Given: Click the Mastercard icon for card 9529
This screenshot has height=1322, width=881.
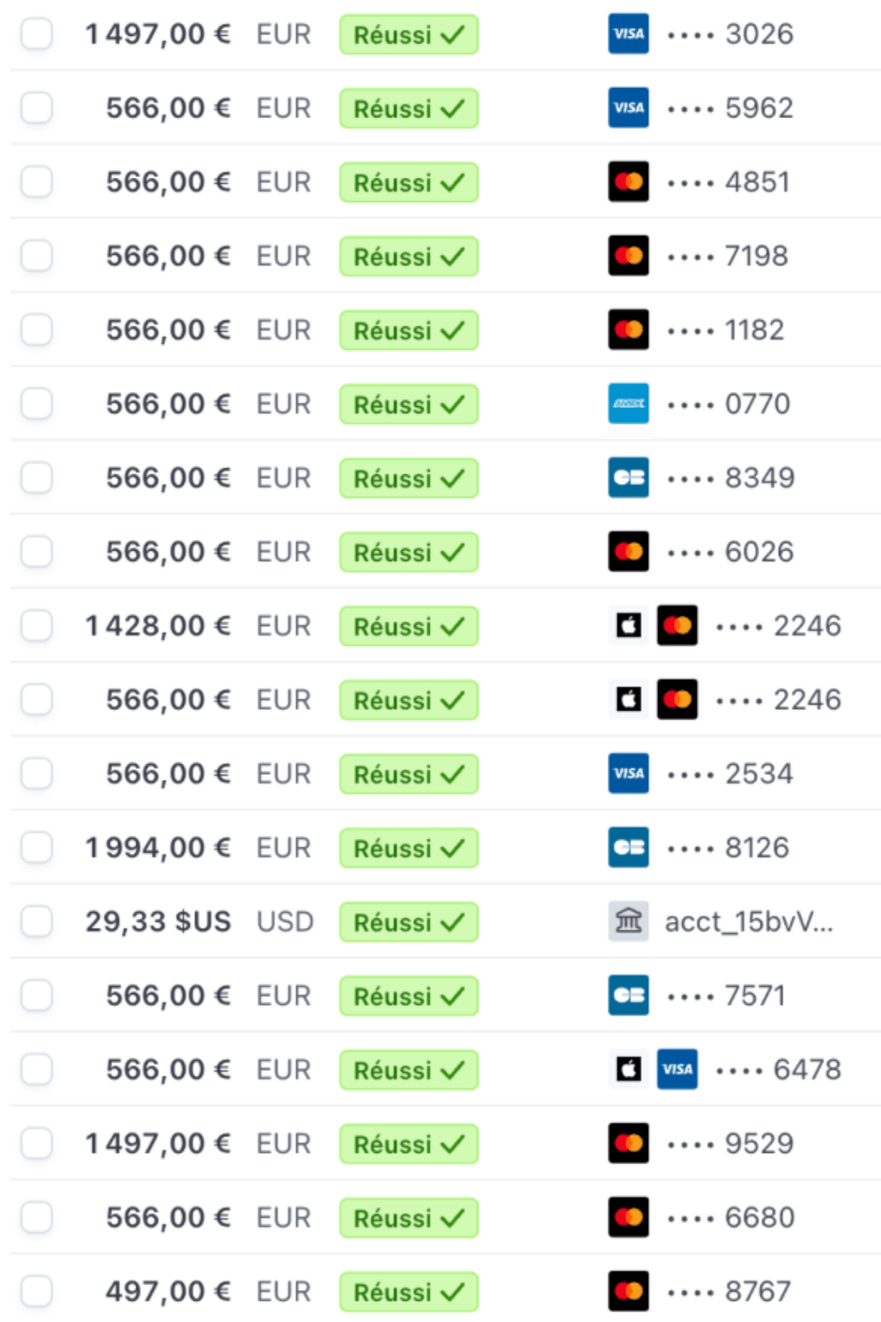Looking at the screenshot, I should point(628,1144).
